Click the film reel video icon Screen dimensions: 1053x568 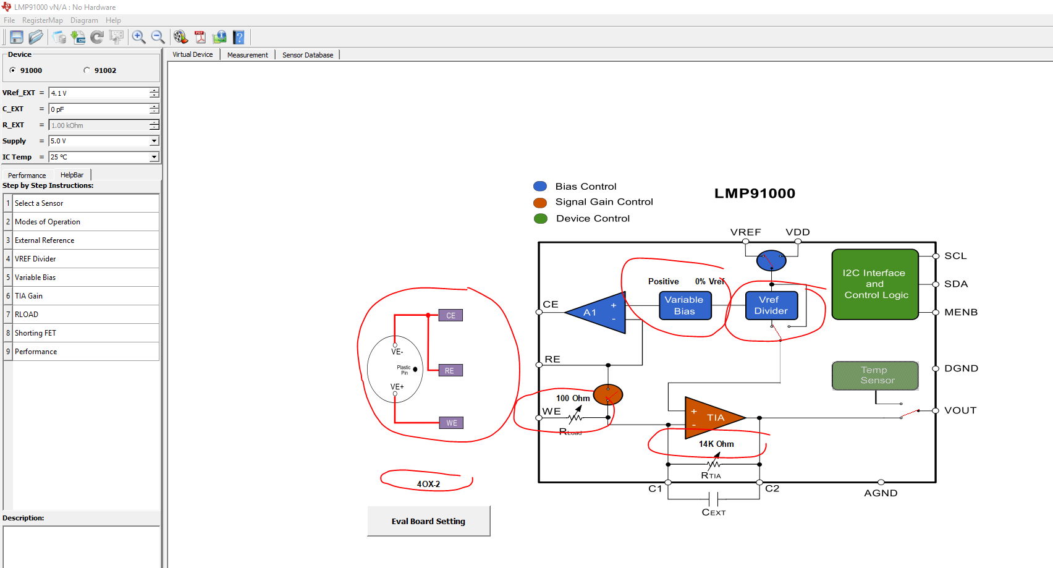(180, 37)
